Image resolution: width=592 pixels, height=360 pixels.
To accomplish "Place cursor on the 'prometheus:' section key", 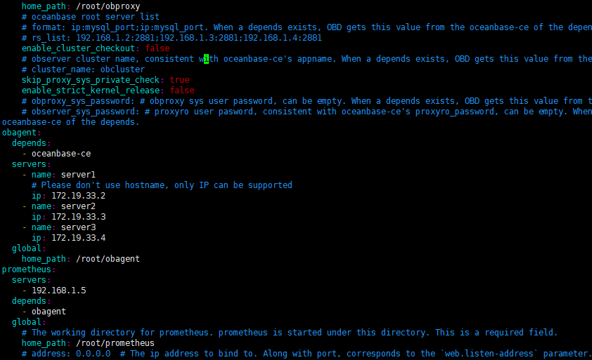I will point(29,269).
